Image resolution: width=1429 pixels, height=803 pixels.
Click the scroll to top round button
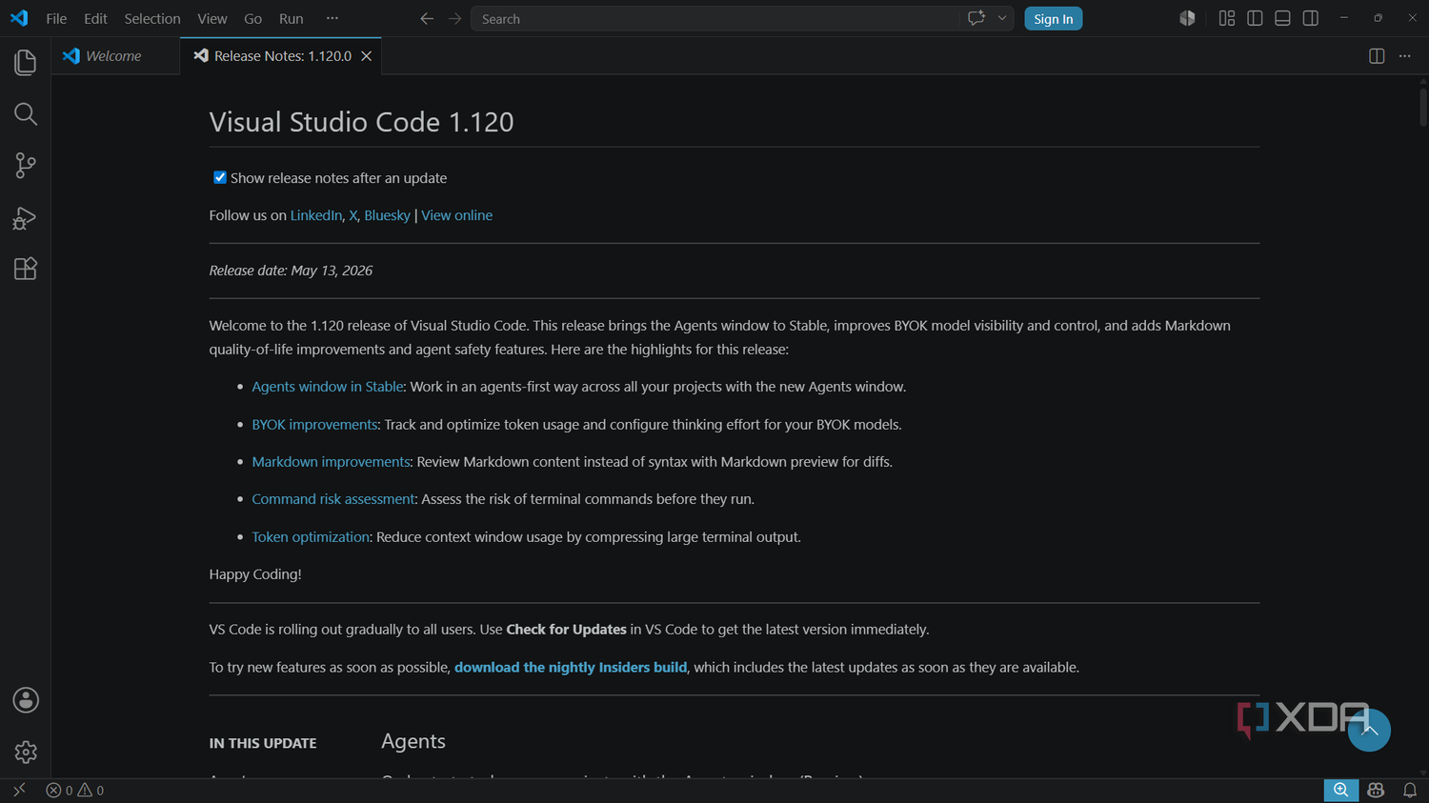[1369, 731]
